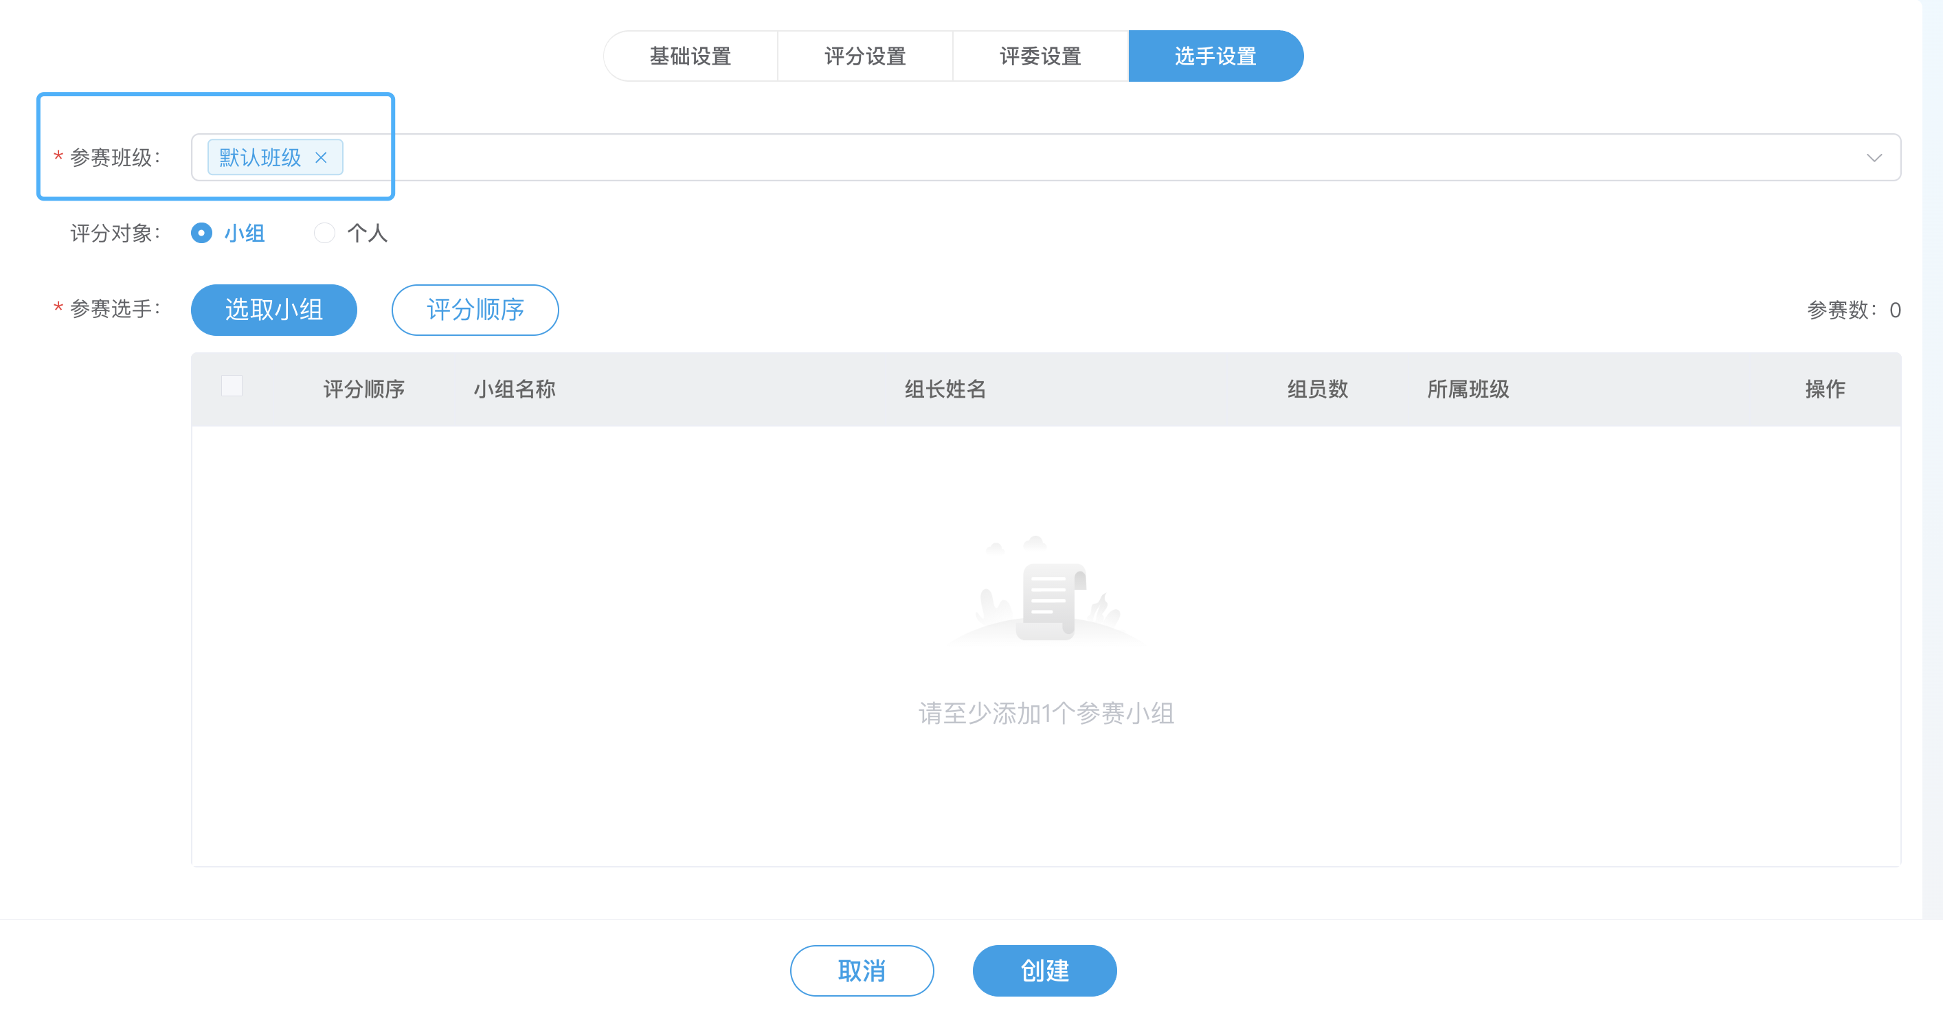Click the 评分顺序 column header
Image resolution: width=1943 pixels, height=1022 pixels.
[364, 389]
